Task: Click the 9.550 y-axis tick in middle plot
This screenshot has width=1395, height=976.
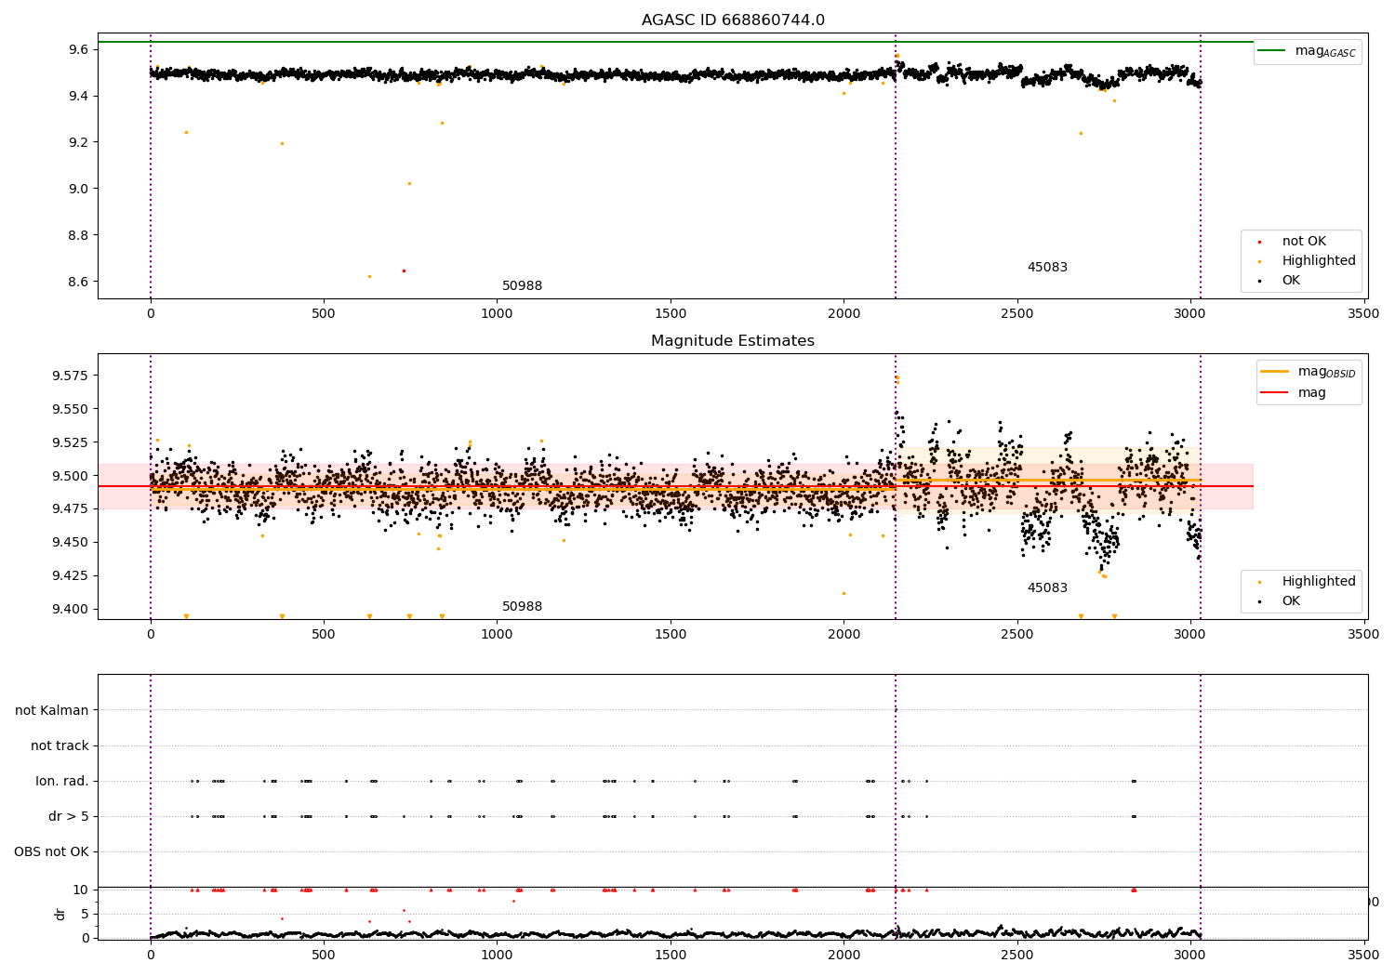Action: point(71,409)
